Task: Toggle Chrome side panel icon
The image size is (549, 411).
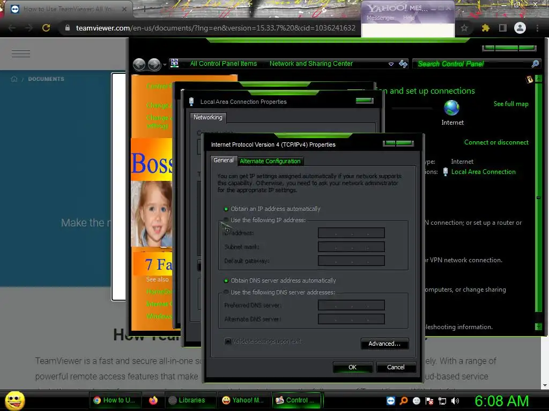Action: 503,28
